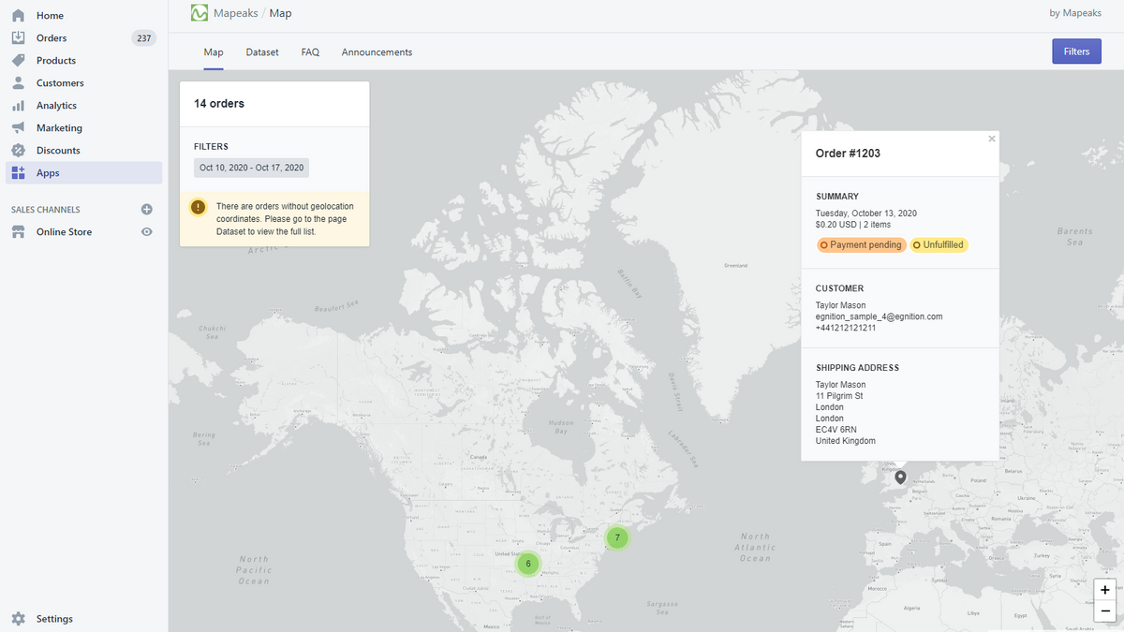
Task: Open Settings gear icon
Action: [18, 619]
